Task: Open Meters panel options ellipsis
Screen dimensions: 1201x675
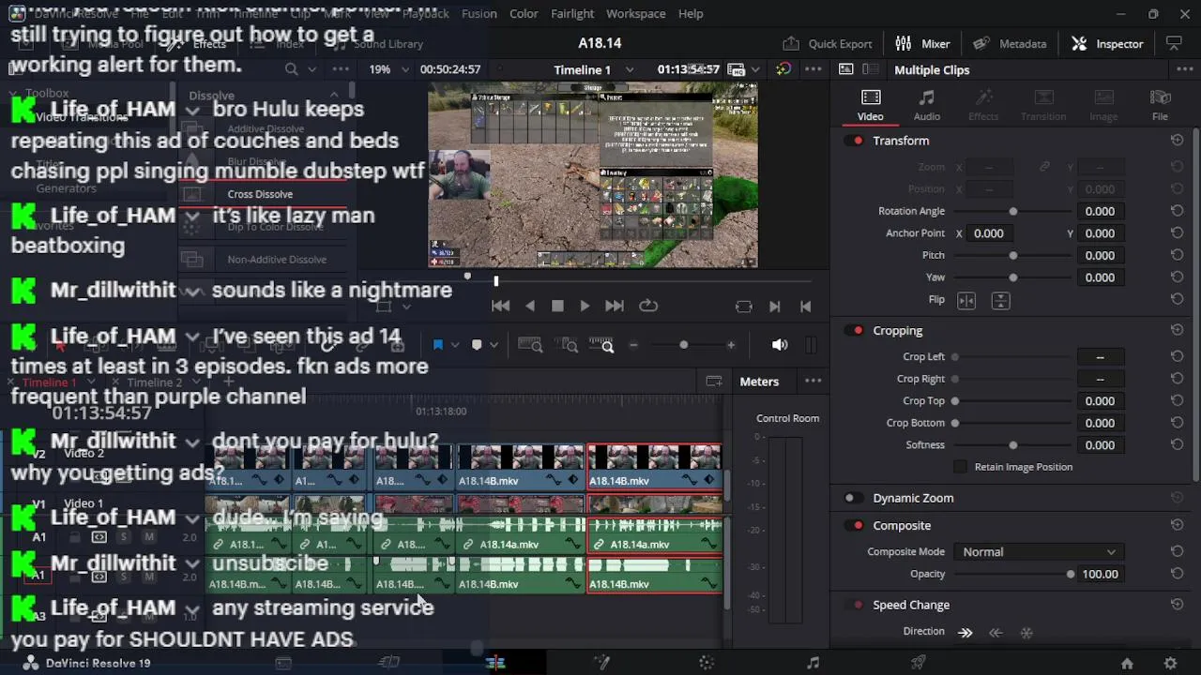Action: (x=813, y=382)
